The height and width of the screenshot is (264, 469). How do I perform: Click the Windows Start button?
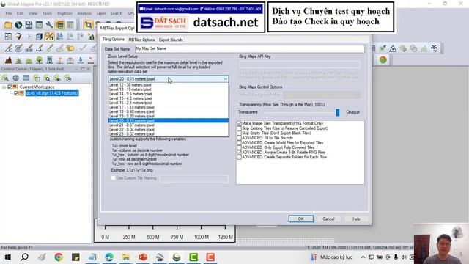(8, 257)
